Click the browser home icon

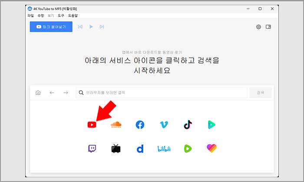point(38,93)
